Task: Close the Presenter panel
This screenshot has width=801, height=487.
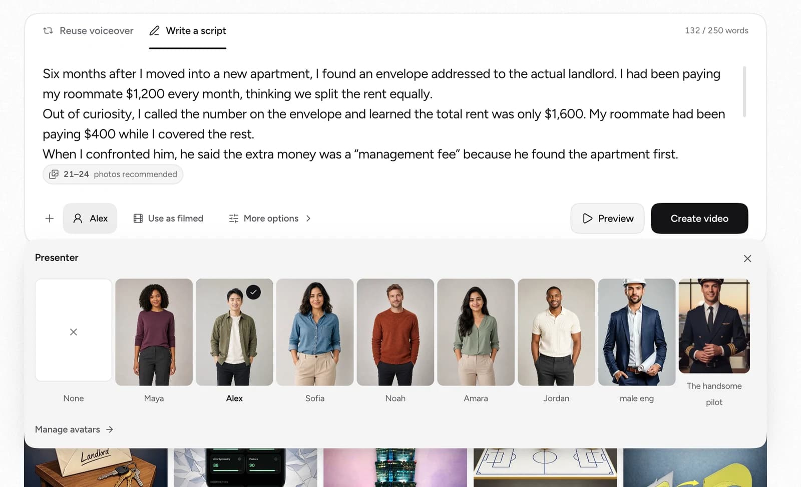Action: coord(747,258)
